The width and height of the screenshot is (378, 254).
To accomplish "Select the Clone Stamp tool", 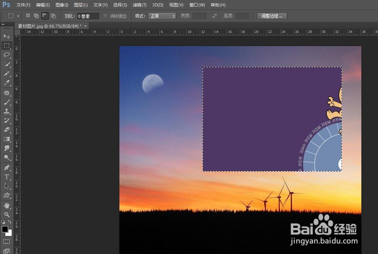I will tap(7, 111).
